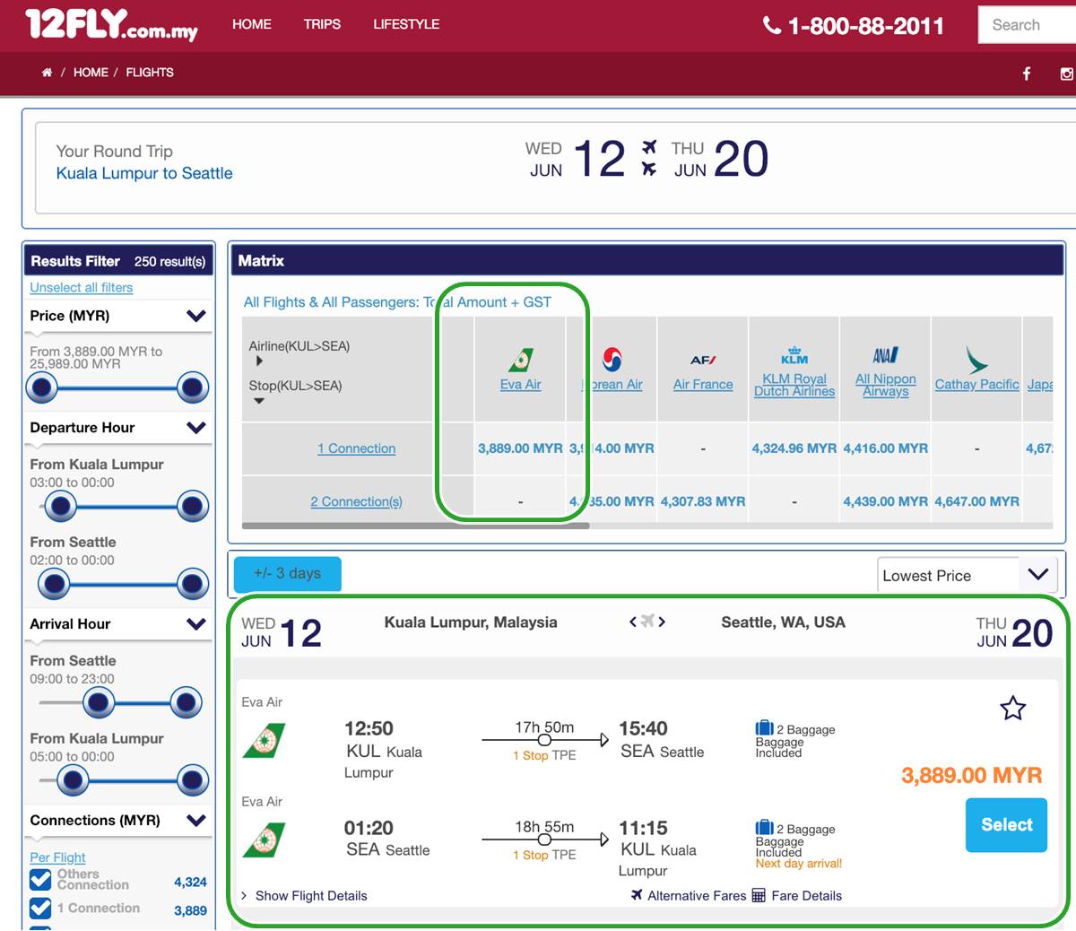Open the TRIPS menu item
Viewport: 1076px width, 931px height.
click(322, 24)
